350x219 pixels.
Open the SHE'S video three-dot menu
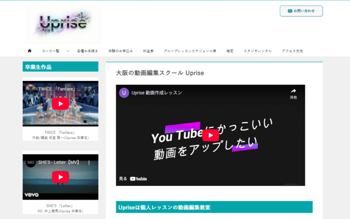pos(89,162)
